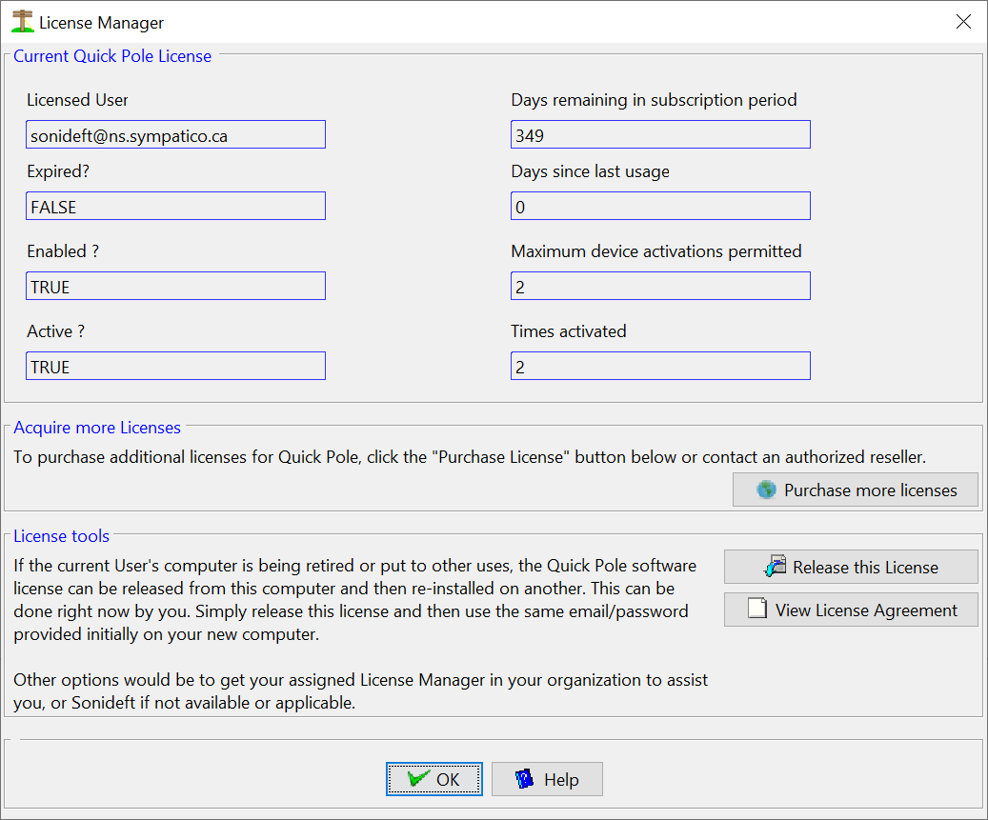Click the Times activated field
The width and height of the screenshot is (988, 820).
coord(660,366)
